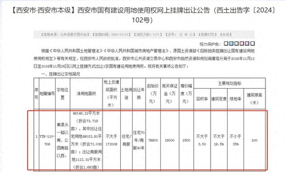This screenshot has width=285, height=173.
Task: Click the announcement title heading
Action: (x=142, y=15)
